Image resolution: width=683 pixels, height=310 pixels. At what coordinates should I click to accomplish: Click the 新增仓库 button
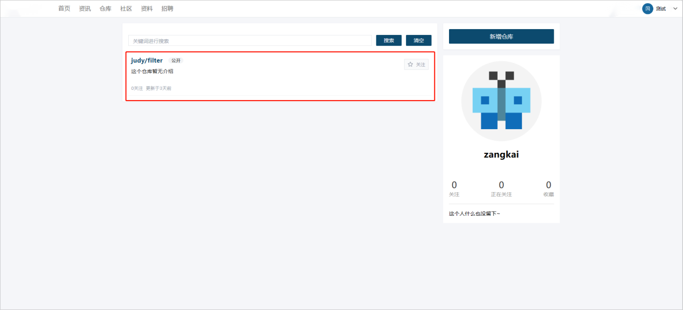501,37
